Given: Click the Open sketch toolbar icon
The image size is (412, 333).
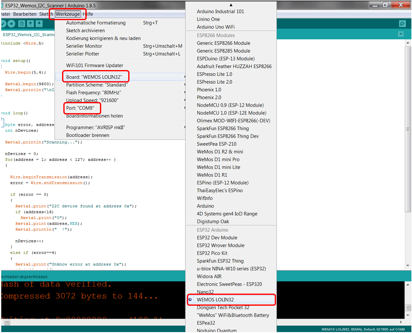Looking at the screenshot, I should click(30, 24).
